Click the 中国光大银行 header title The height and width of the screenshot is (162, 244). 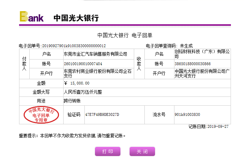[x=76, y=18]
